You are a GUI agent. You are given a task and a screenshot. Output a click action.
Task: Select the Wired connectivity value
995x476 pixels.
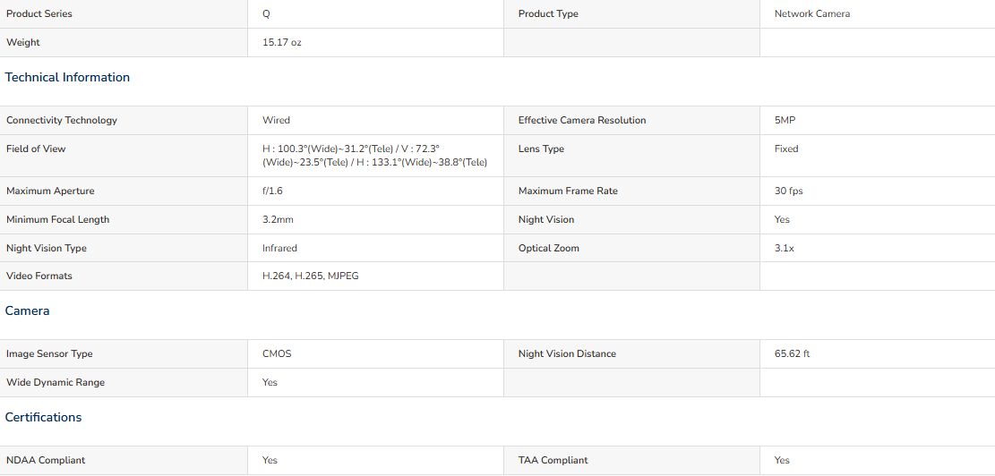coord(276,121)
